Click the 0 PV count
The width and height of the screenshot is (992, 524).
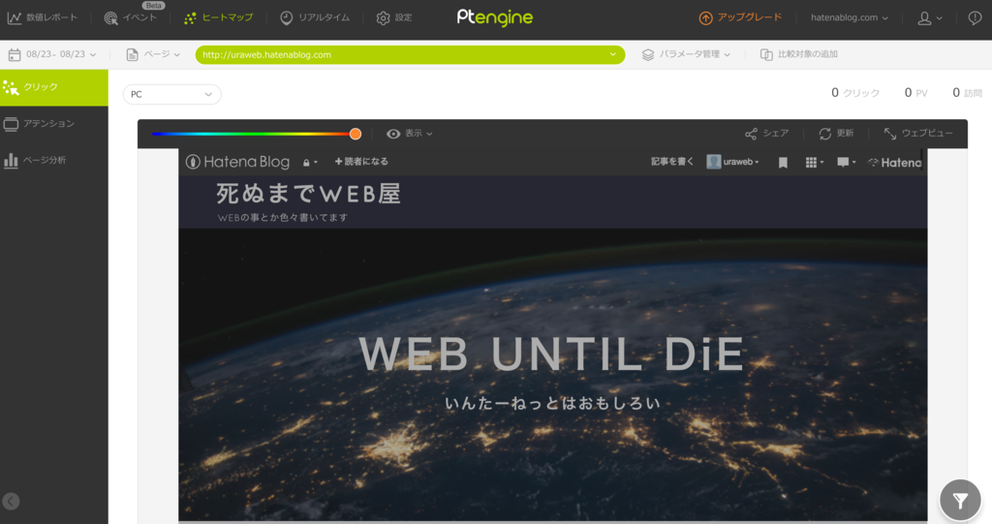[x=916, y=93]
